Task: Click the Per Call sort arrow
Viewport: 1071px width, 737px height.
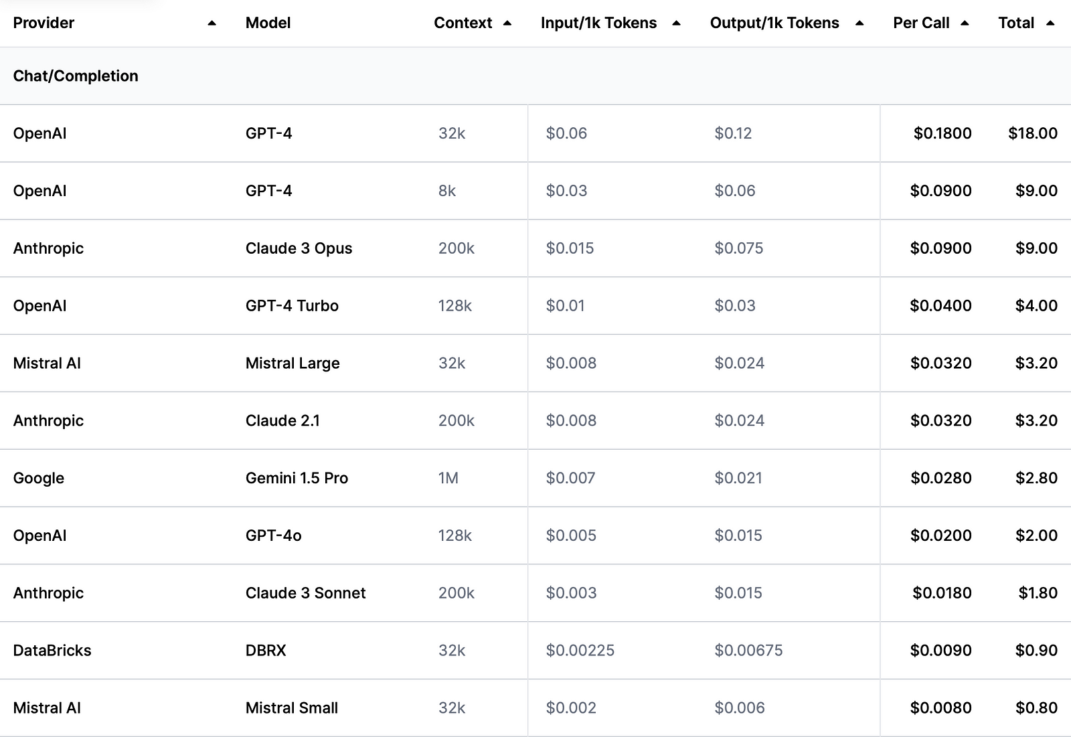Action: 965,23
